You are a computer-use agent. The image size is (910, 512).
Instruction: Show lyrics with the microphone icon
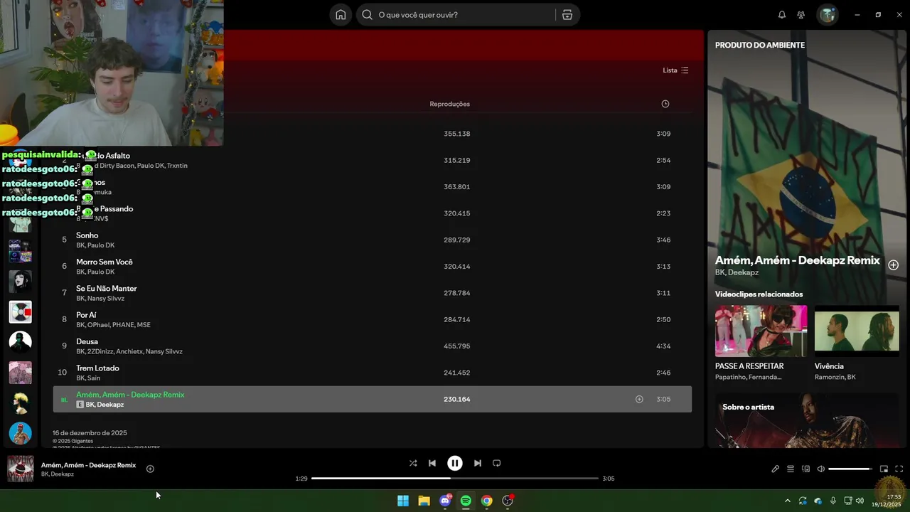point(776,469)
